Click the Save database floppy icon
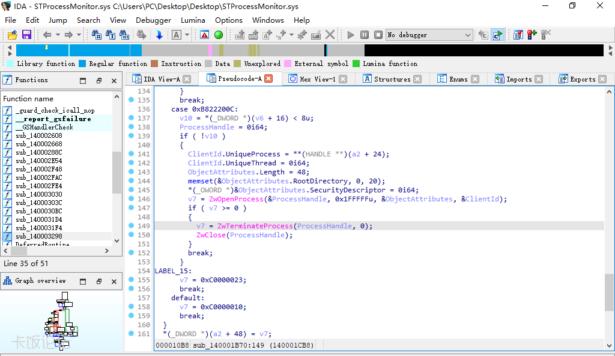Image resolution: width=615 pixels, height=356 pixels. click(26, 35)
